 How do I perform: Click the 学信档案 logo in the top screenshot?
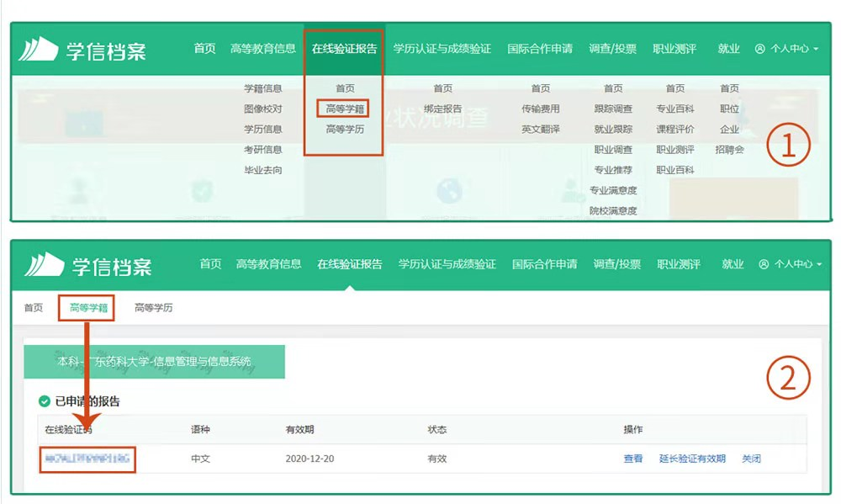tap(82, 50)
